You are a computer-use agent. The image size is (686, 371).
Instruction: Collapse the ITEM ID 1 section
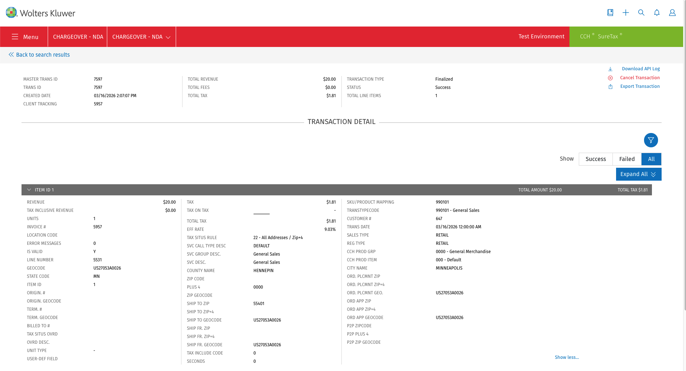pyautogui.click(x=29, y=190)
